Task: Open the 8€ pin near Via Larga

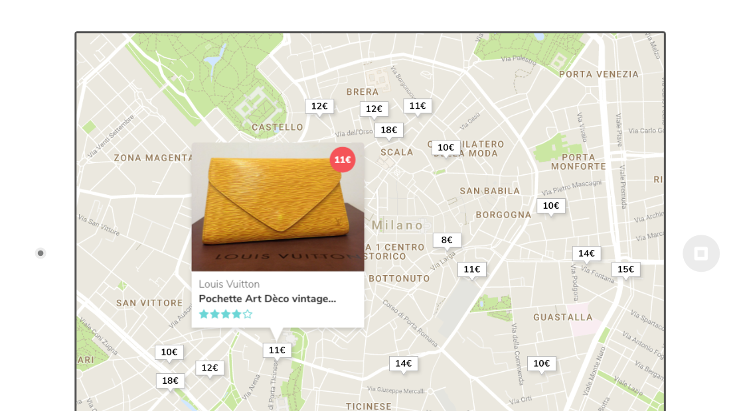Action: (x=447, y=240)
